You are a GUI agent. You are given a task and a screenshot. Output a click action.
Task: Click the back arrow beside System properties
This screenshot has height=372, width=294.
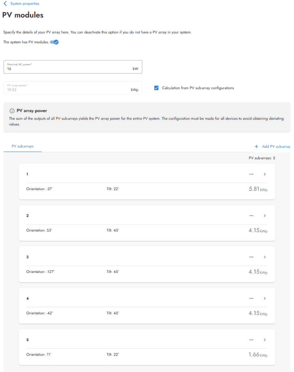[x=5, y=4]
